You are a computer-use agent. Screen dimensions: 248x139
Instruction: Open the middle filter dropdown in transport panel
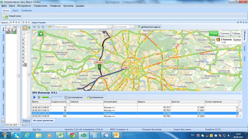coord(12,30)
